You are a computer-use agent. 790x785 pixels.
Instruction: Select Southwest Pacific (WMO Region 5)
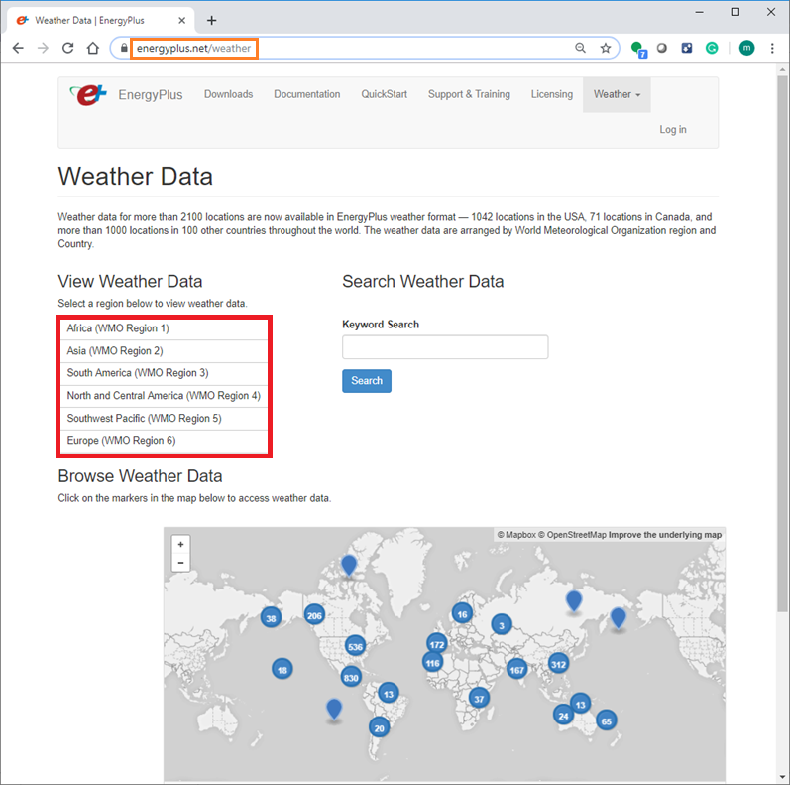click(x=164, y=418)
